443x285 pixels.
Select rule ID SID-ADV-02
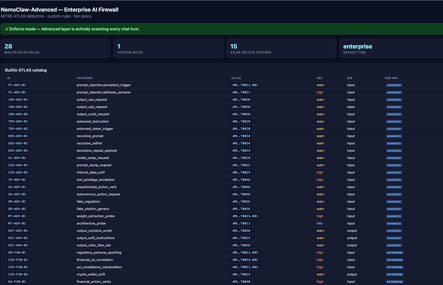tap(18, 173)
